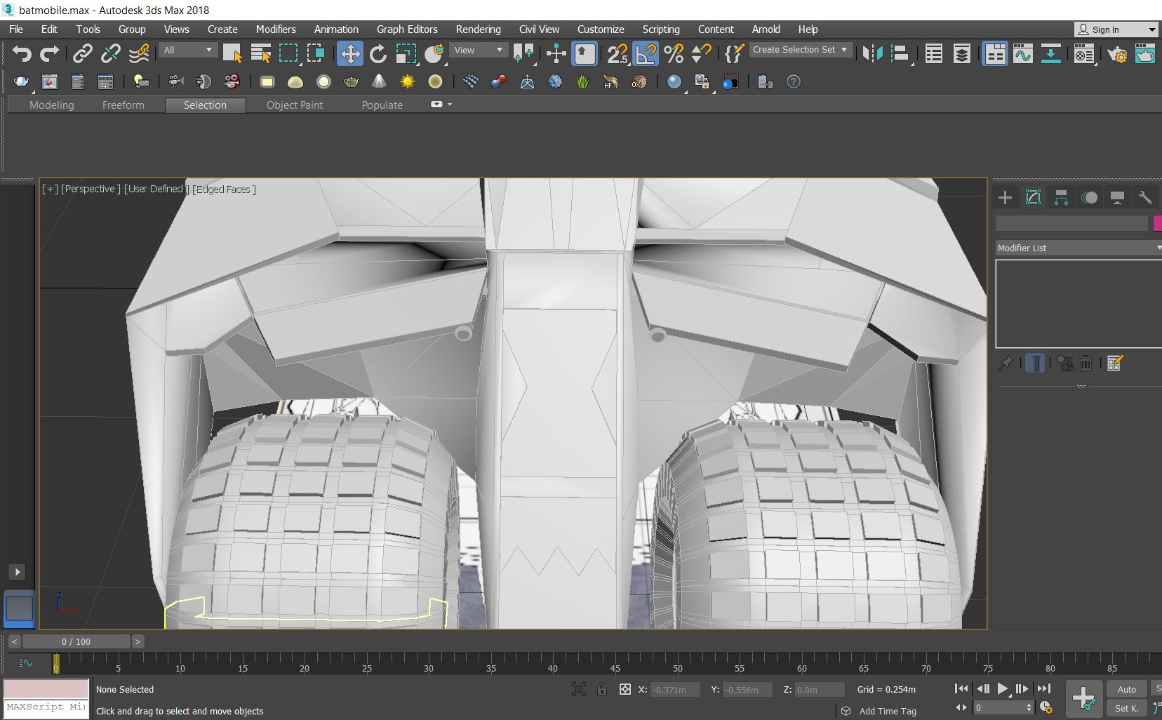Open Select by Name list
Screen dimensions: 1162x720
click(x=260, y=53)
